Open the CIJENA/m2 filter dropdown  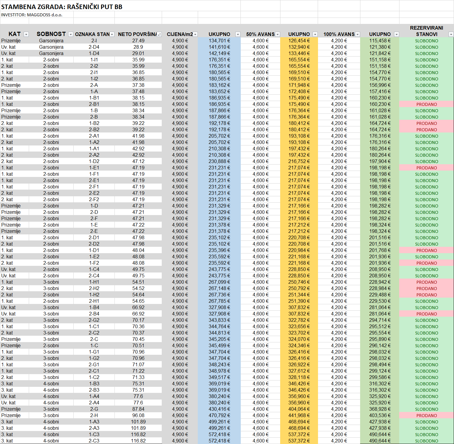coord(195,34)
